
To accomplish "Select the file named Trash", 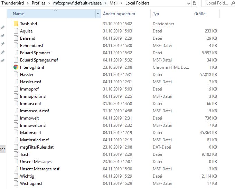I will tap(25, 154).
